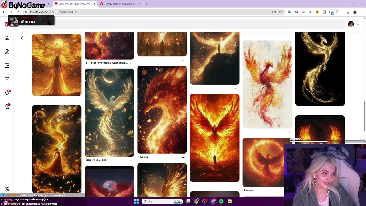Open the Explore compass icon in sidebar
The width and height of the screenshot is (366, 206).
7,52
